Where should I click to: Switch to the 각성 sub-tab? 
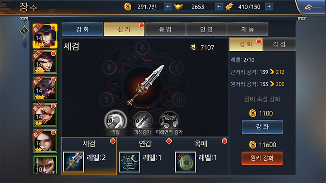(279, 44)
